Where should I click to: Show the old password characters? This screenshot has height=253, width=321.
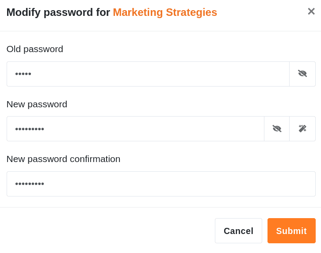[x=302, y=74]
